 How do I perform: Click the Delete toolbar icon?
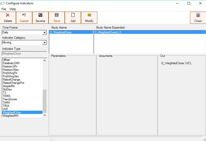[x=8, y=15]
